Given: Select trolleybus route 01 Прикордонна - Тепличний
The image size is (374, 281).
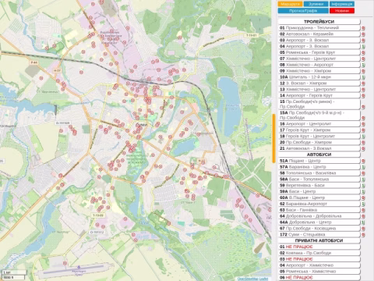Looking at the screenshot, I should tap(319, 28).
